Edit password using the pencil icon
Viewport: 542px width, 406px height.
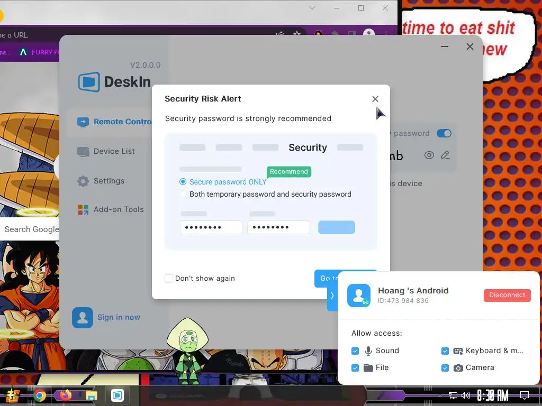445,155
